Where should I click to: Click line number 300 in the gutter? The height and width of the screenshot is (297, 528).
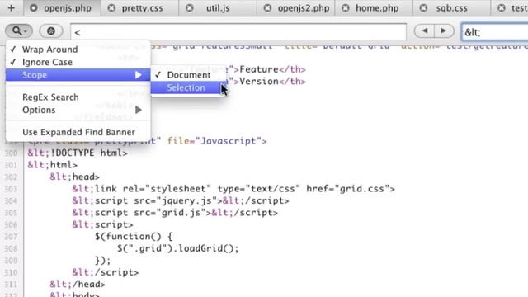tap(11, 153)
